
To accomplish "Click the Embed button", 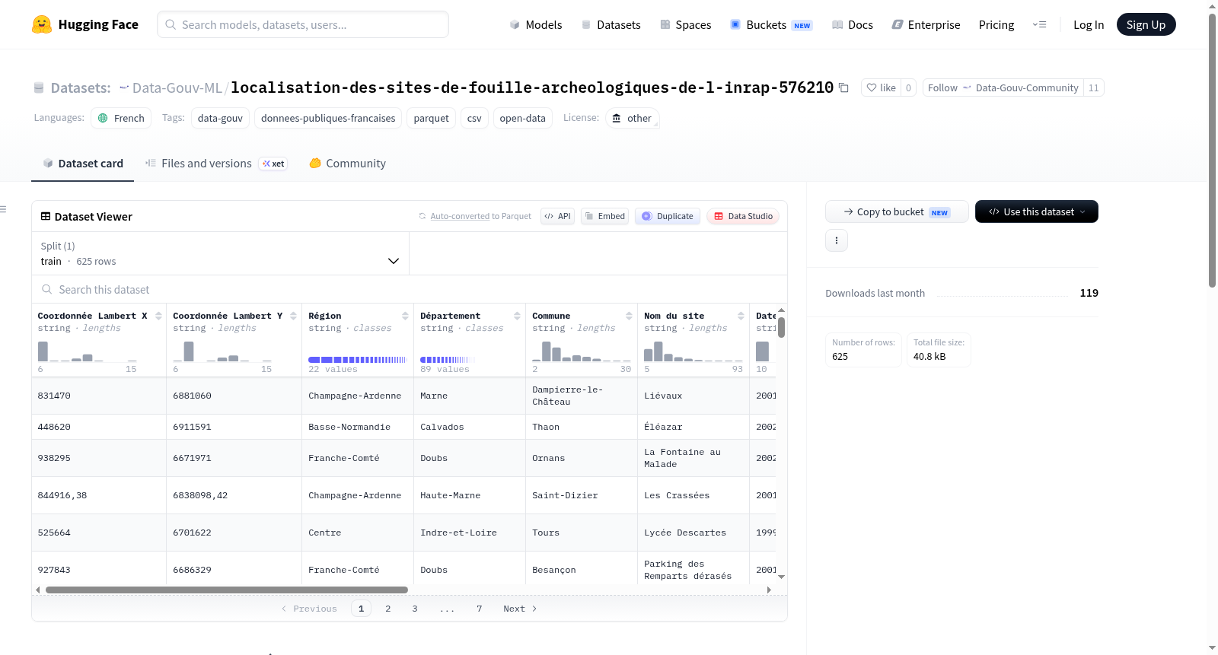I will [605, 216].
